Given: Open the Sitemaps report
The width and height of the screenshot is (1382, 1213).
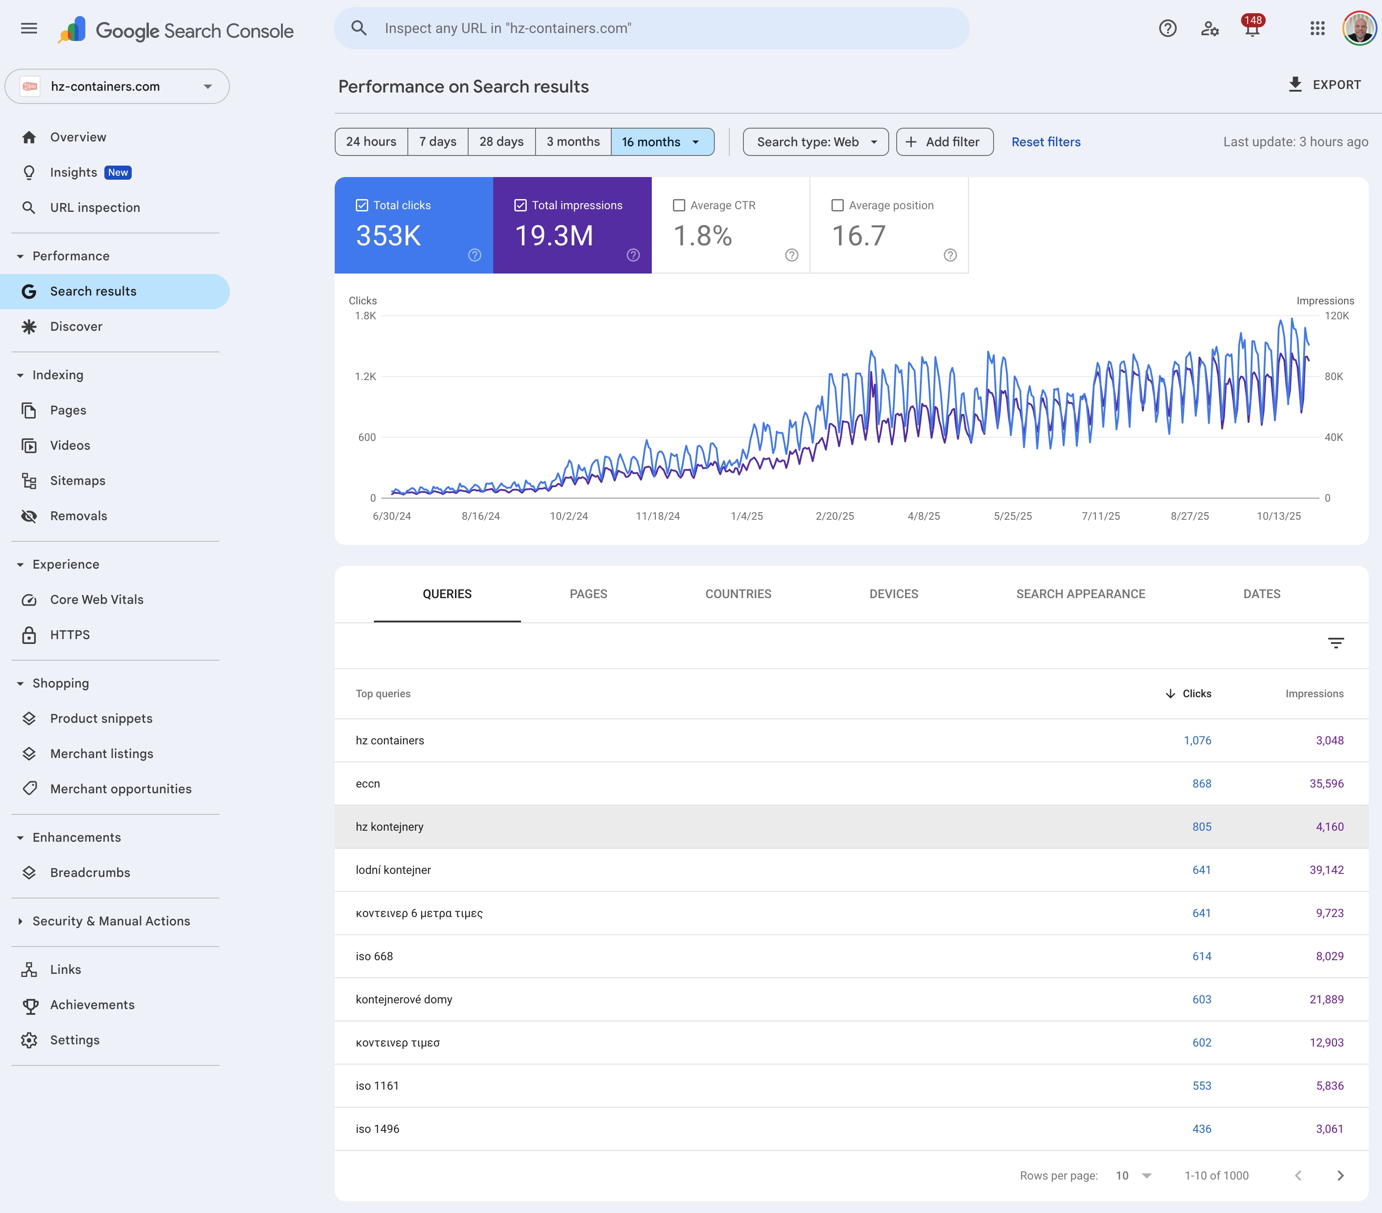Looking at the screenshot, I should pos(78,480).
